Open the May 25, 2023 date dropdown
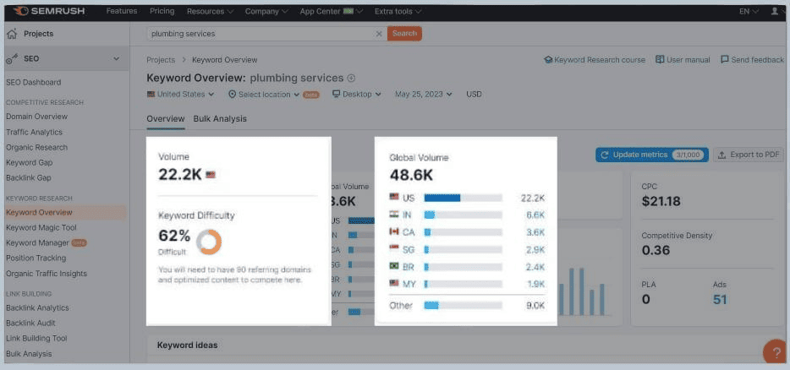 coord(423,95)
